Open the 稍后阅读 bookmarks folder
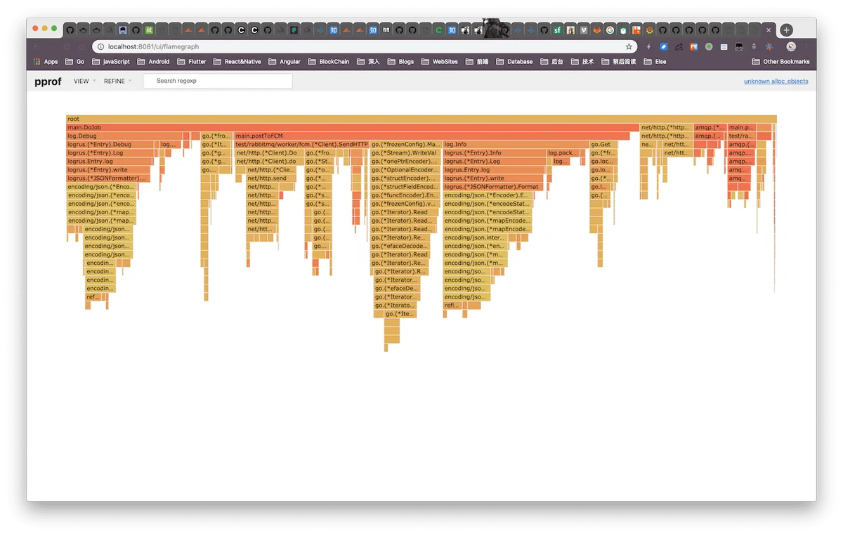The width and height of the screenshot is (843, 536). tap(619, 62)
